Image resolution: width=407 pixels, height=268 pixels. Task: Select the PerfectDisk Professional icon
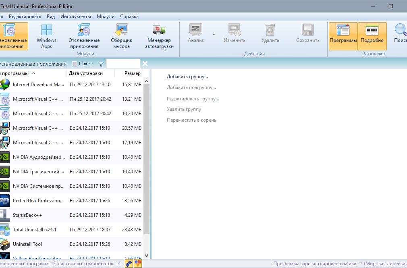coord(5,201)
